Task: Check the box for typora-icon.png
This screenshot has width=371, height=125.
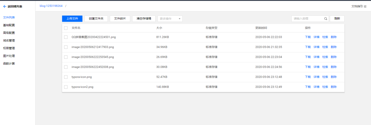Action: pyautogui.click(x=66, y=77)
